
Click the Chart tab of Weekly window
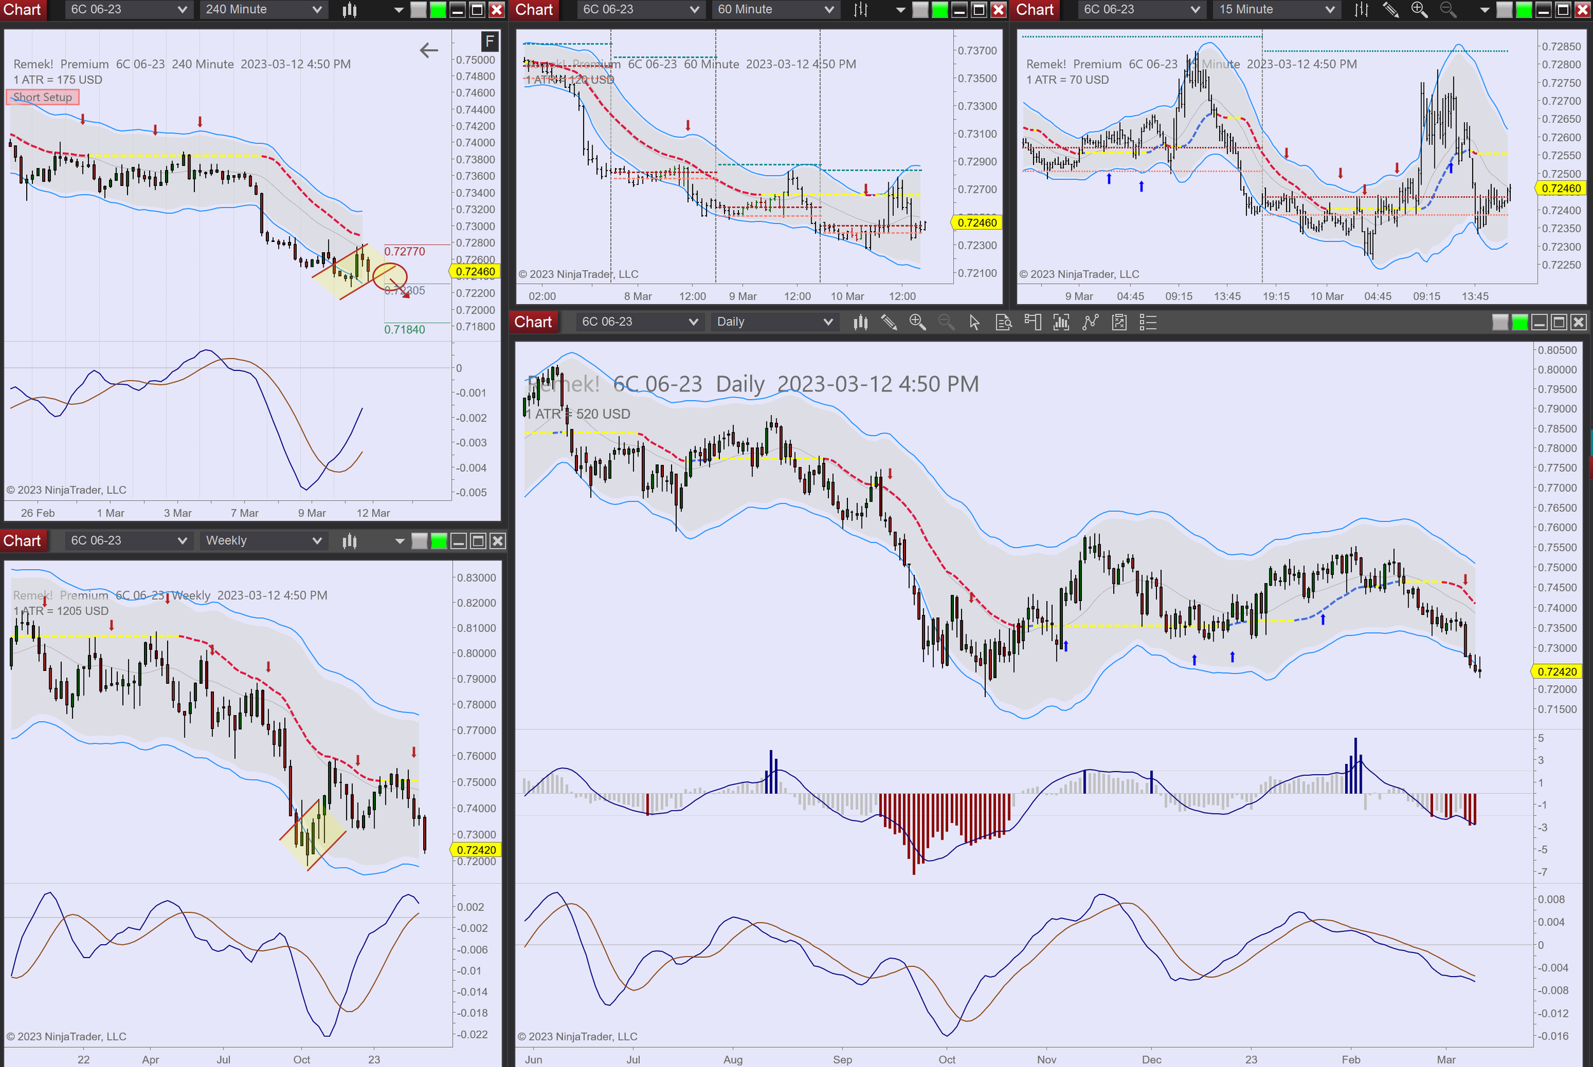tap(22, 541)
